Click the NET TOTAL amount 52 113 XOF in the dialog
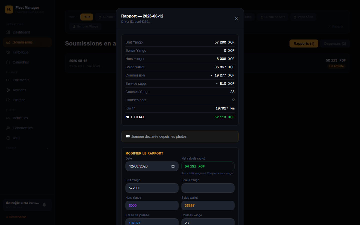360x225 pixels. tap(224, 117)
